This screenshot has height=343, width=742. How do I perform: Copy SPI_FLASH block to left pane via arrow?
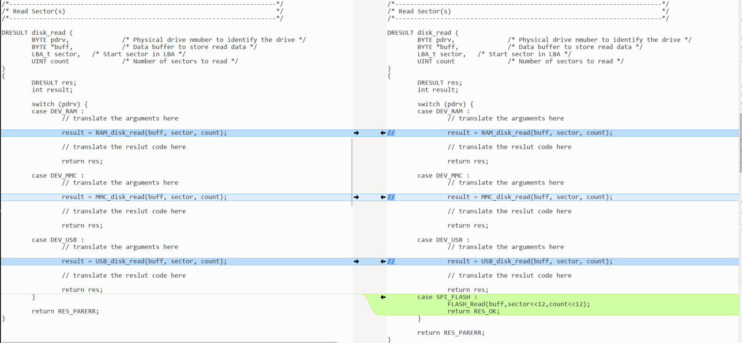(x=383, y=297)
